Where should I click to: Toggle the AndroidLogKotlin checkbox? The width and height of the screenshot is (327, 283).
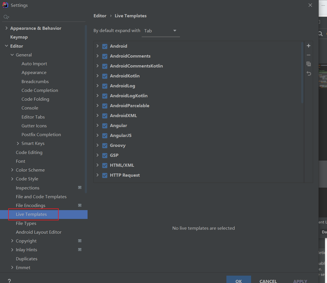click(x=105, y=96)
